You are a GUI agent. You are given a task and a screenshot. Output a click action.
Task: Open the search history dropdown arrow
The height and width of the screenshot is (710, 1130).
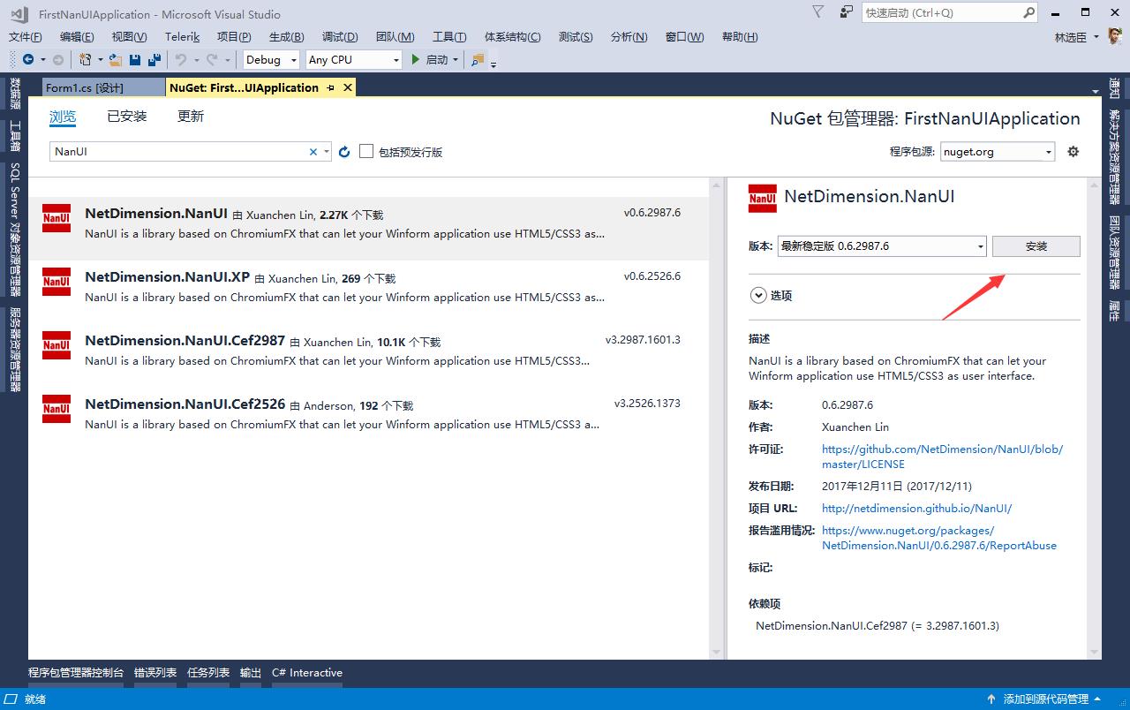pyautogui.click(x=327, y=152)
